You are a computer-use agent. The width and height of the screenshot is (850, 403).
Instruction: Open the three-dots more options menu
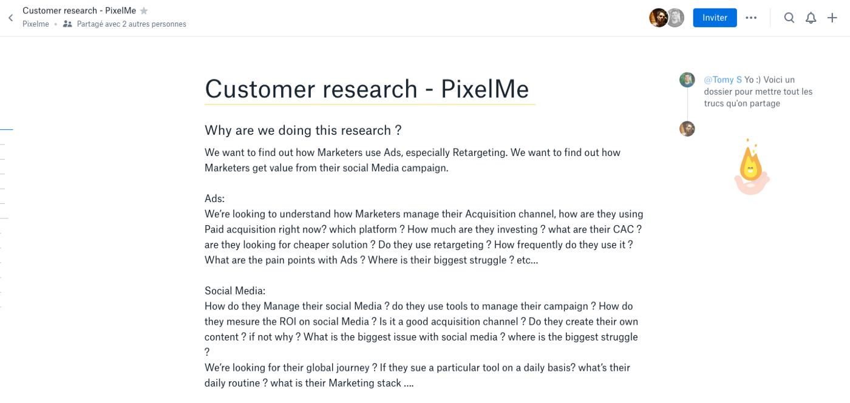coord(751,18)
